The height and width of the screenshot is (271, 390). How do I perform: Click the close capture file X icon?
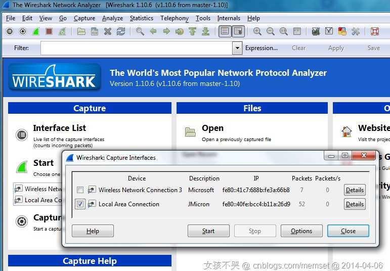tap(108, 31)
